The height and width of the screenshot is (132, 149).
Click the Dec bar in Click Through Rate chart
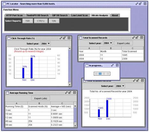click(x=32, y=68)
